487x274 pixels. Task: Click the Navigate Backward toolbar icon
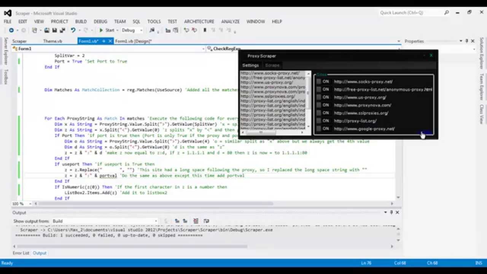pos(11,30)
